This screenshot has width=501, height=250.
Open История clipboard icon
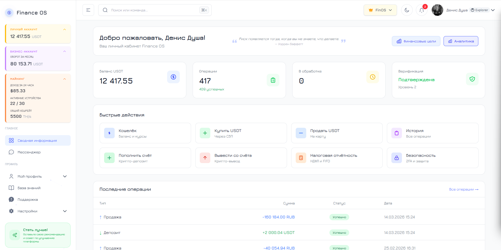(396, 133)
